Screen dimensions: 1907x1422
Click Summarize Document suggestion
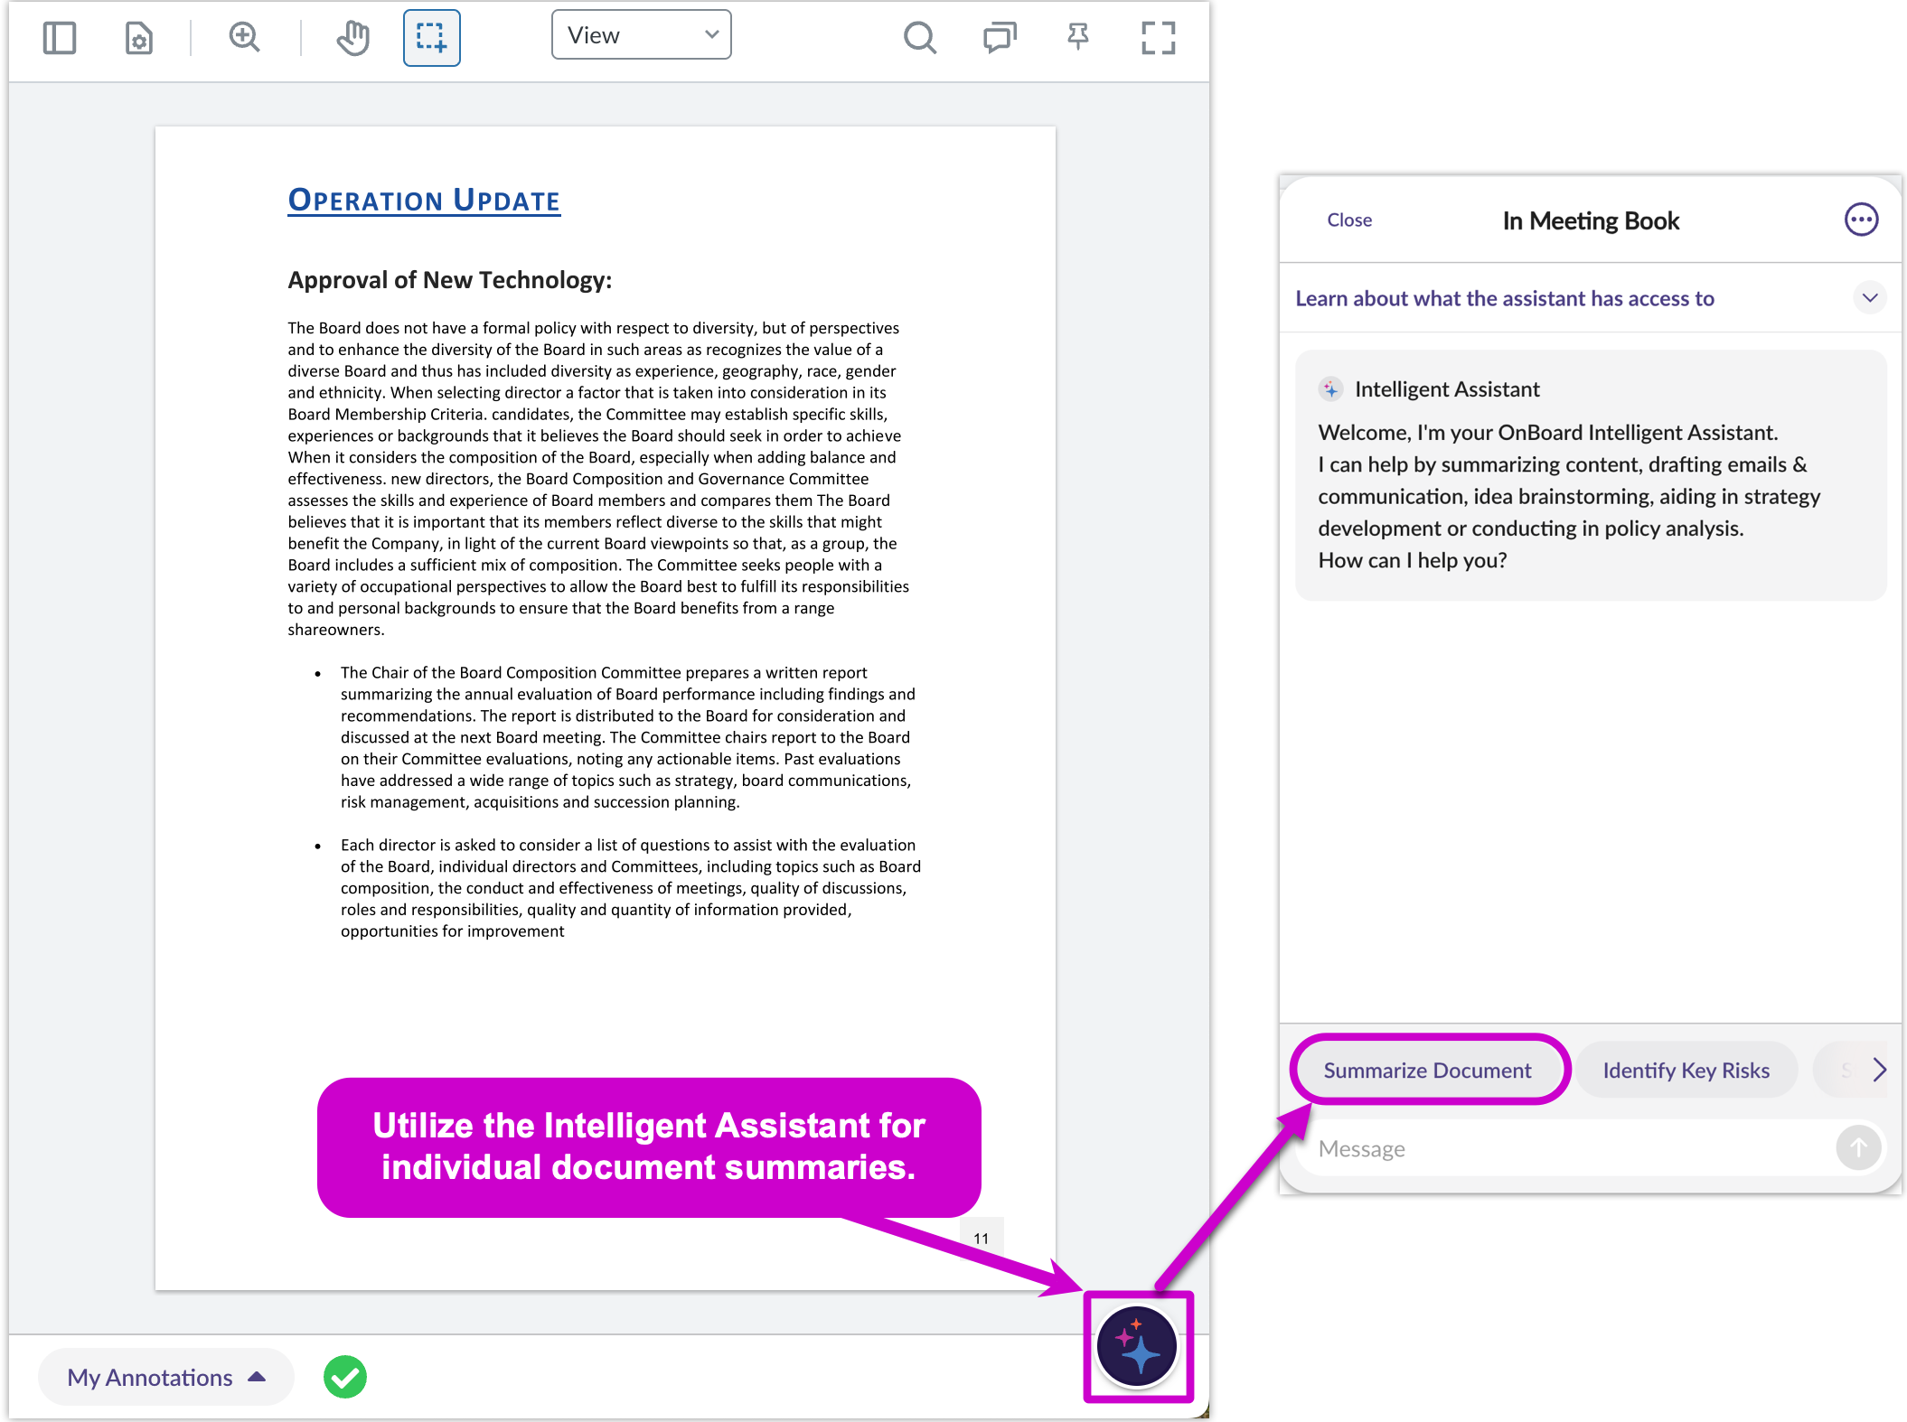click(x=1427, y=1070)
